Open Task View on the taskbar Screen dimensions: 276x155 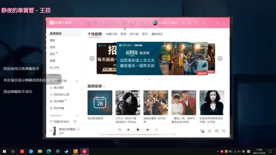(x=13, y=151)
